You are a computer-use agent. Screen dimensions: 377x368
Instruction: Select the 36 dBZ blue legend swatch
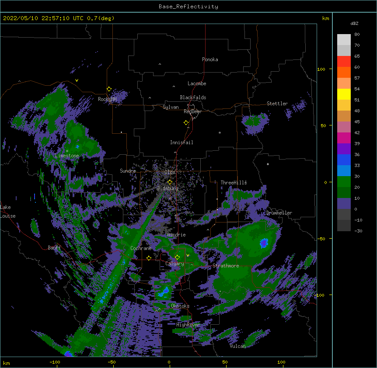click(344, 160)
